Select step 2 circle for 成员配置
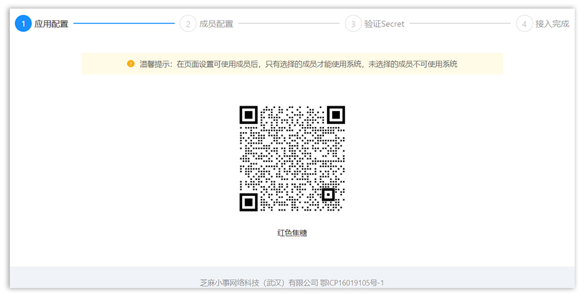The image size is (584, 296). coord(188,23)
